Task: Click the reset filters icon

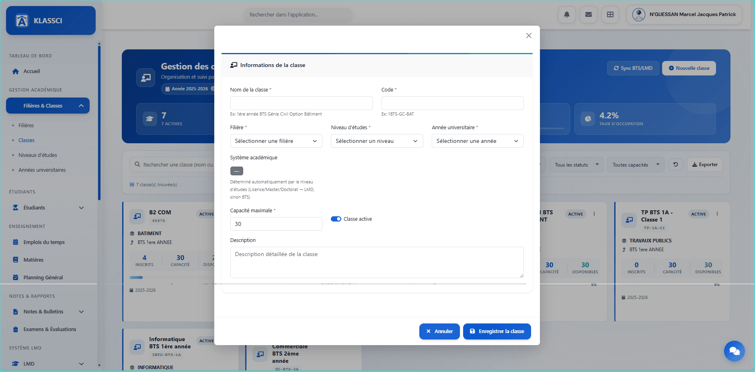Action: [x=675, y=165]
